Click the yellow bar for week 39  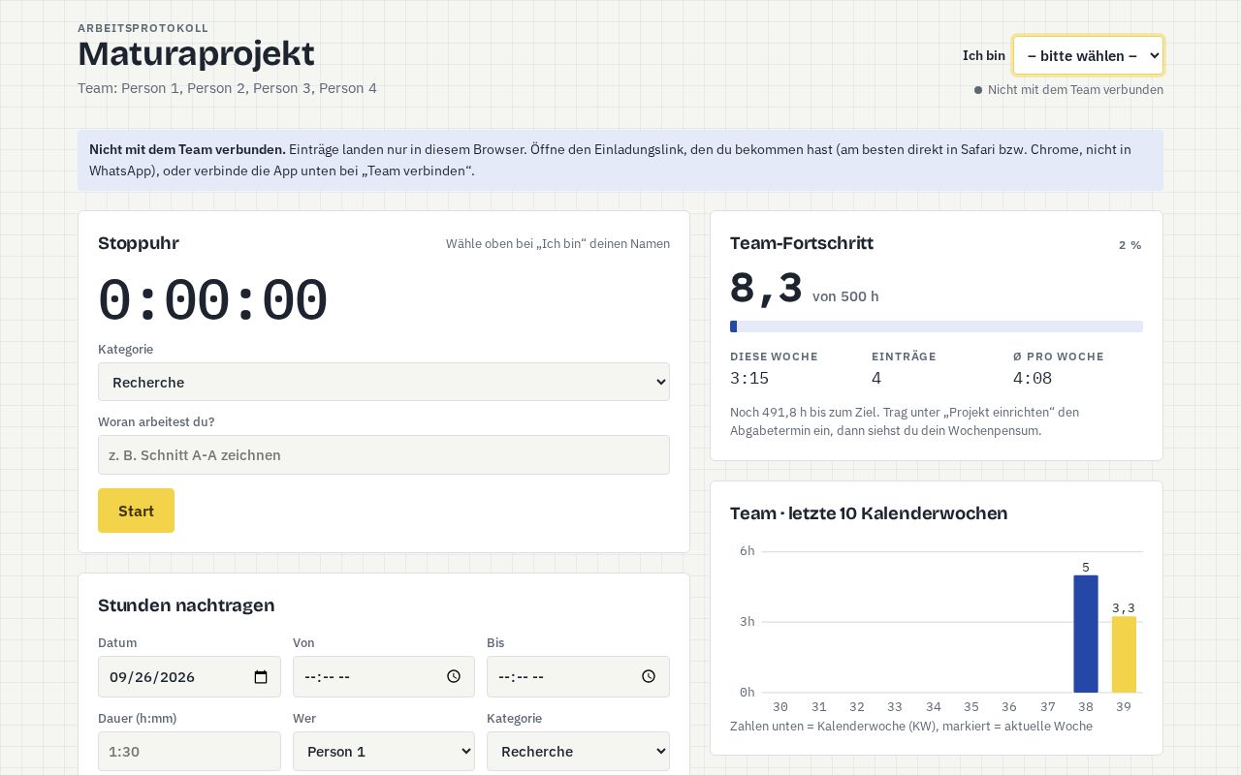point(1124,654)
